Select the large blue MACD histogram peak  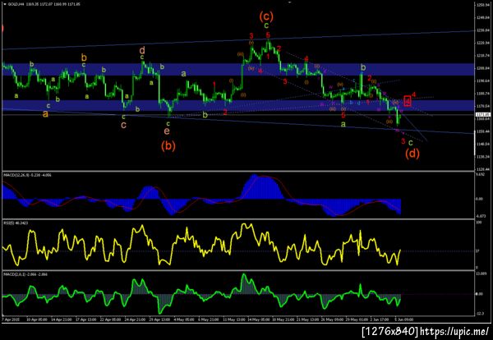pos(263,187)
